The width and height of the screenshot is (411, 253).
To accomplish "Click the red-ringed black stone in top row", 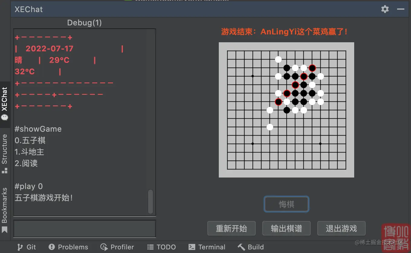I will point(312,68).
